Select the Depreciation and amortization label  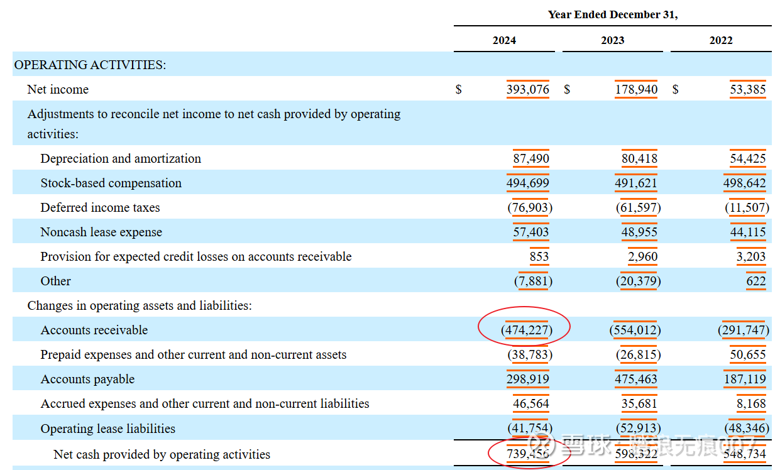[x=121, y=158]
